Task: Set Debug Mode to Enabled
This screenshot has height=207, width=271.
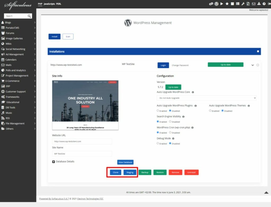Action: pyautogui.click(x=158, y=143)
